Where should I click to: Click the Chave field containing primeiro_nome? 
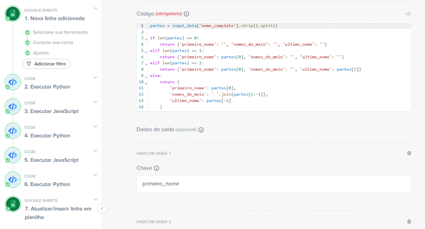(x=274, y=184)
